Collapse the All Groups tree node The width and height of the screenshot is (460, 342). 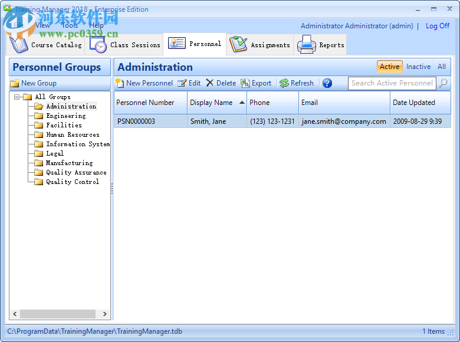(17, 97)
